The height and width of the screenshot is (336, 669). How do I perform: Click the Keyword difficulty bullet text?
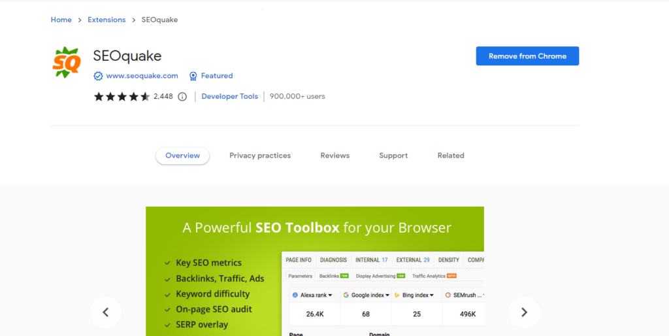(x=213, y=294)
